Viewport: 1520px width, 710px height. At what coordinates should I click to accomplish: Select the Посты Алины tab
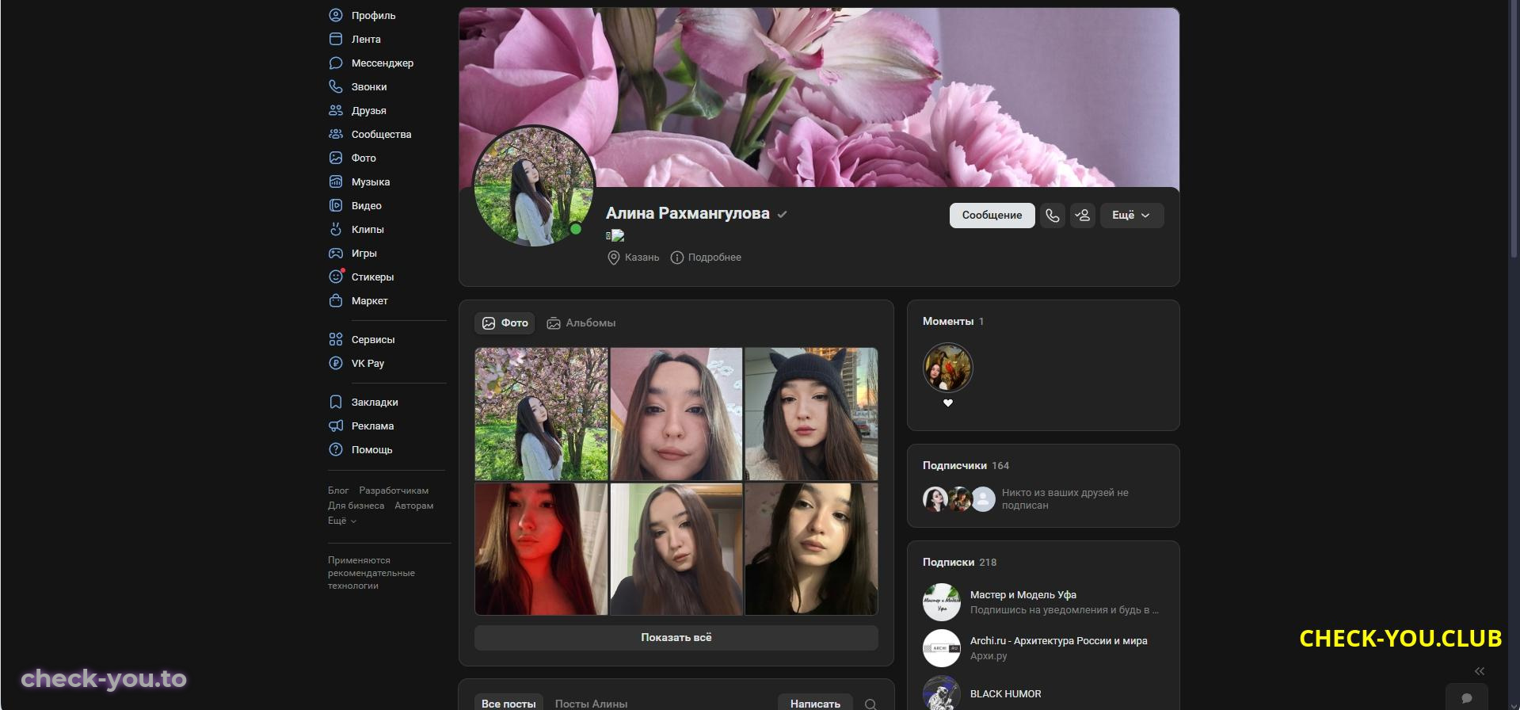tap(591, 704)
